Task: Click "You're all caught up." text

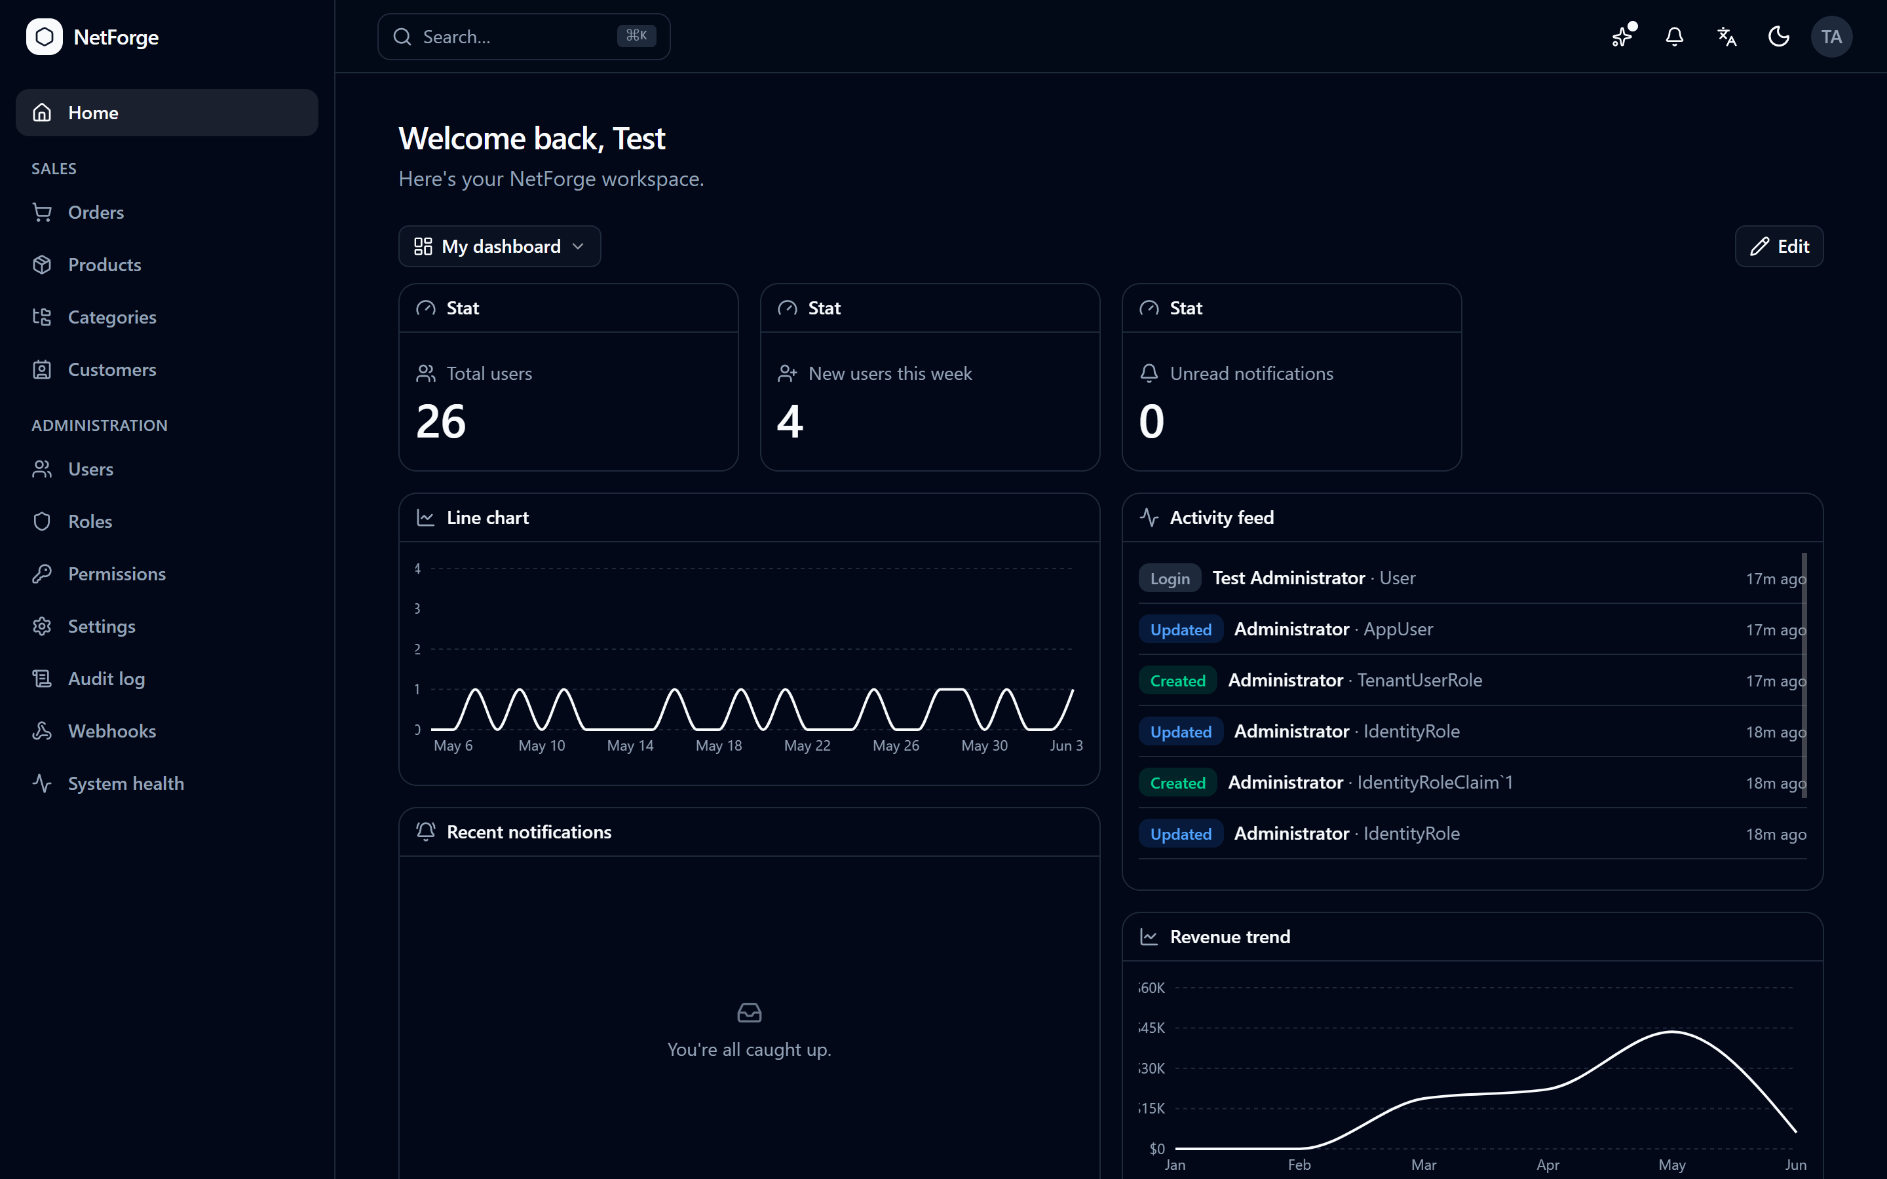Action: pos(750,1049)
